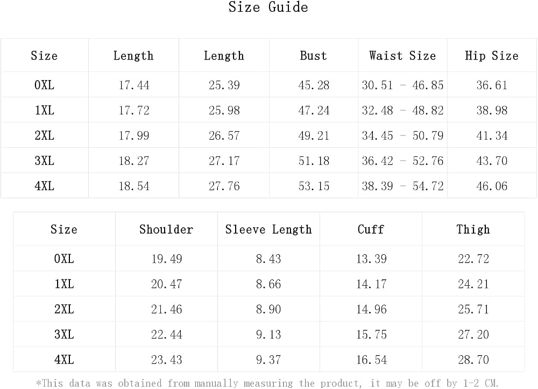Click shoulder value 21.46 for 2XL

tap(166, 309)
